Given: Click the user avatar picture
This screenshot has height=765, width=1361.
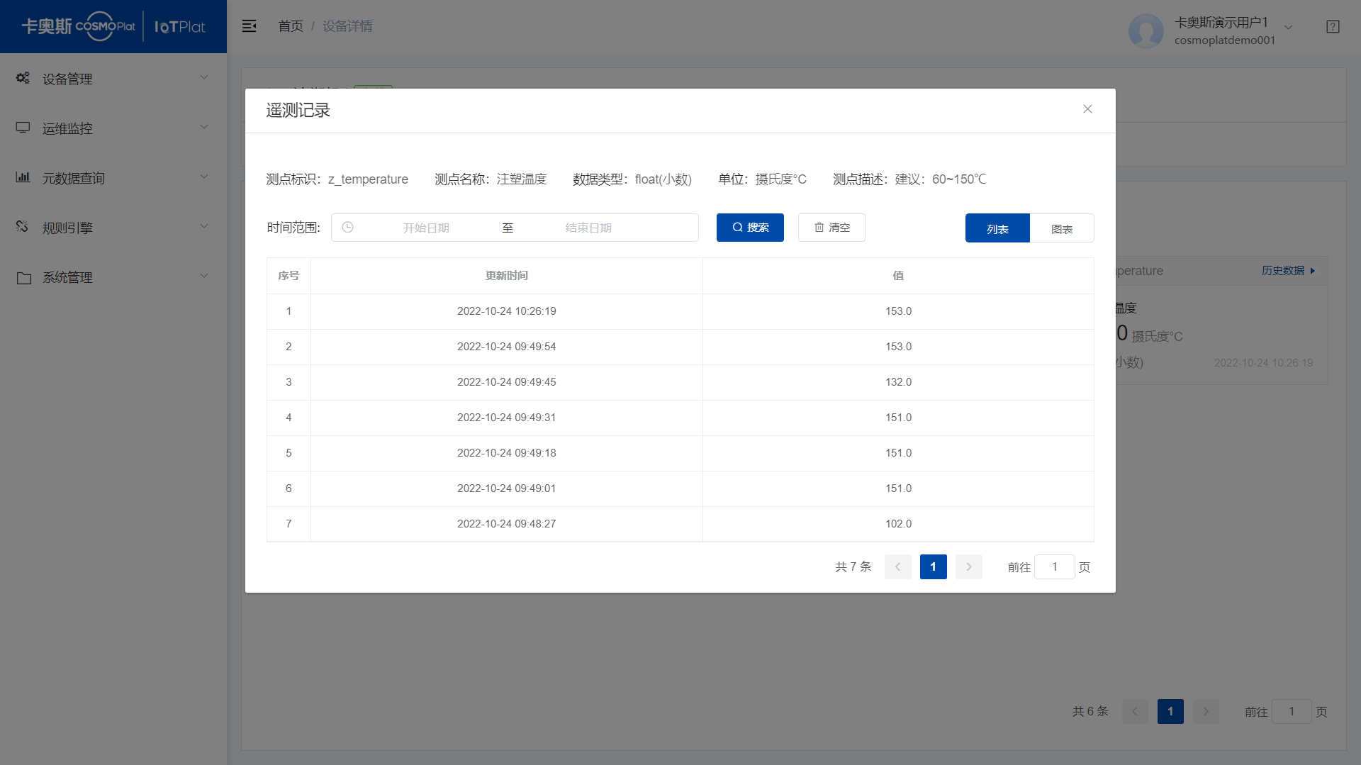Looking at the screenshot, I should [x=1146, y=30].
